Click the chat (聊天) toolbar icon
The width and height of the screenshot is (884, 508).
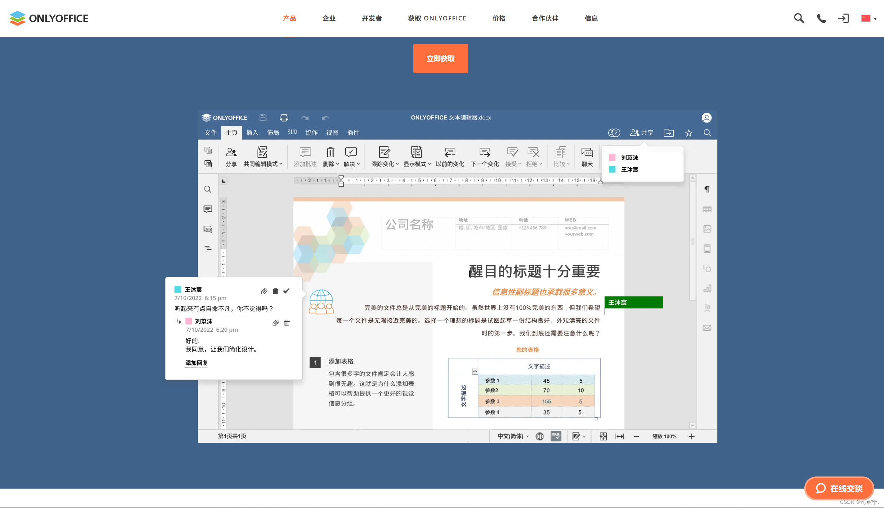click(x=587, y=156)
